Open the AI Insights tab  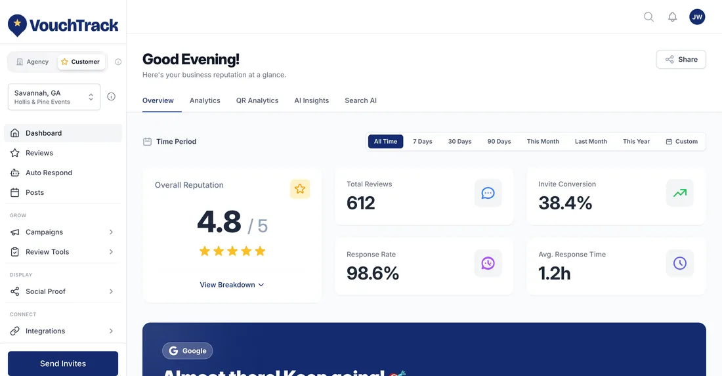(x=312, y=100)
